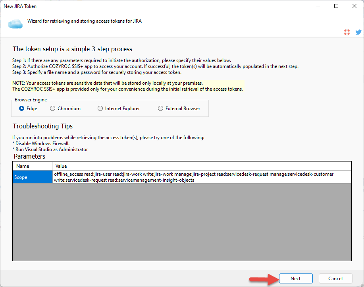Open the help lifebuoy icon

(x=347, y=32)
